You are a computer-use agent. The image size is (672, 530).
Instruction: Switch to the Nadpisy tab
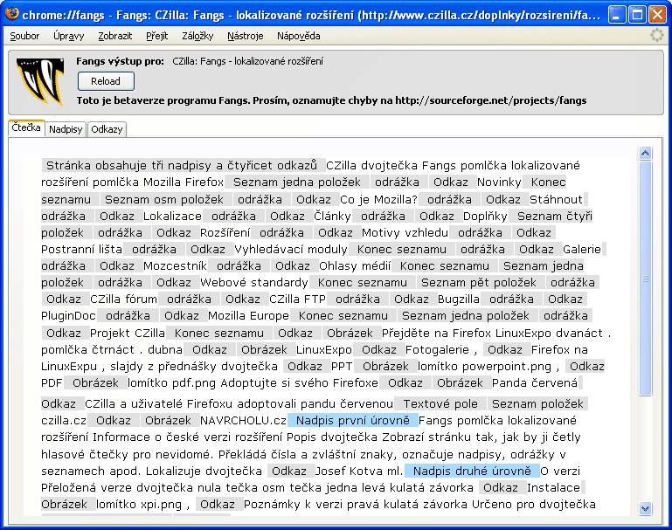pos(66,129)
